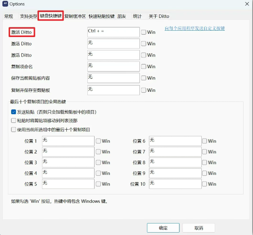This screenshot has height=235, width=253.
Task: Click the 最后十个复制项目的全局热键 group label
Action: pyautogui.click(x=38, y=102)
